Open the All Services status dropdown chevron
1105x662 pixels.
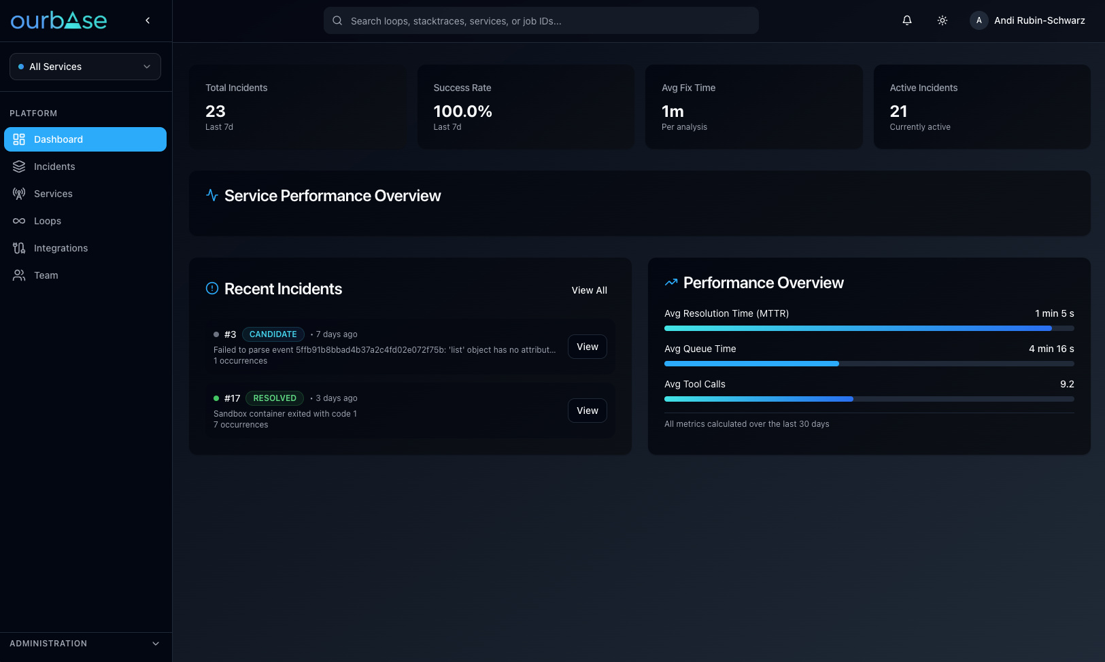147,66
